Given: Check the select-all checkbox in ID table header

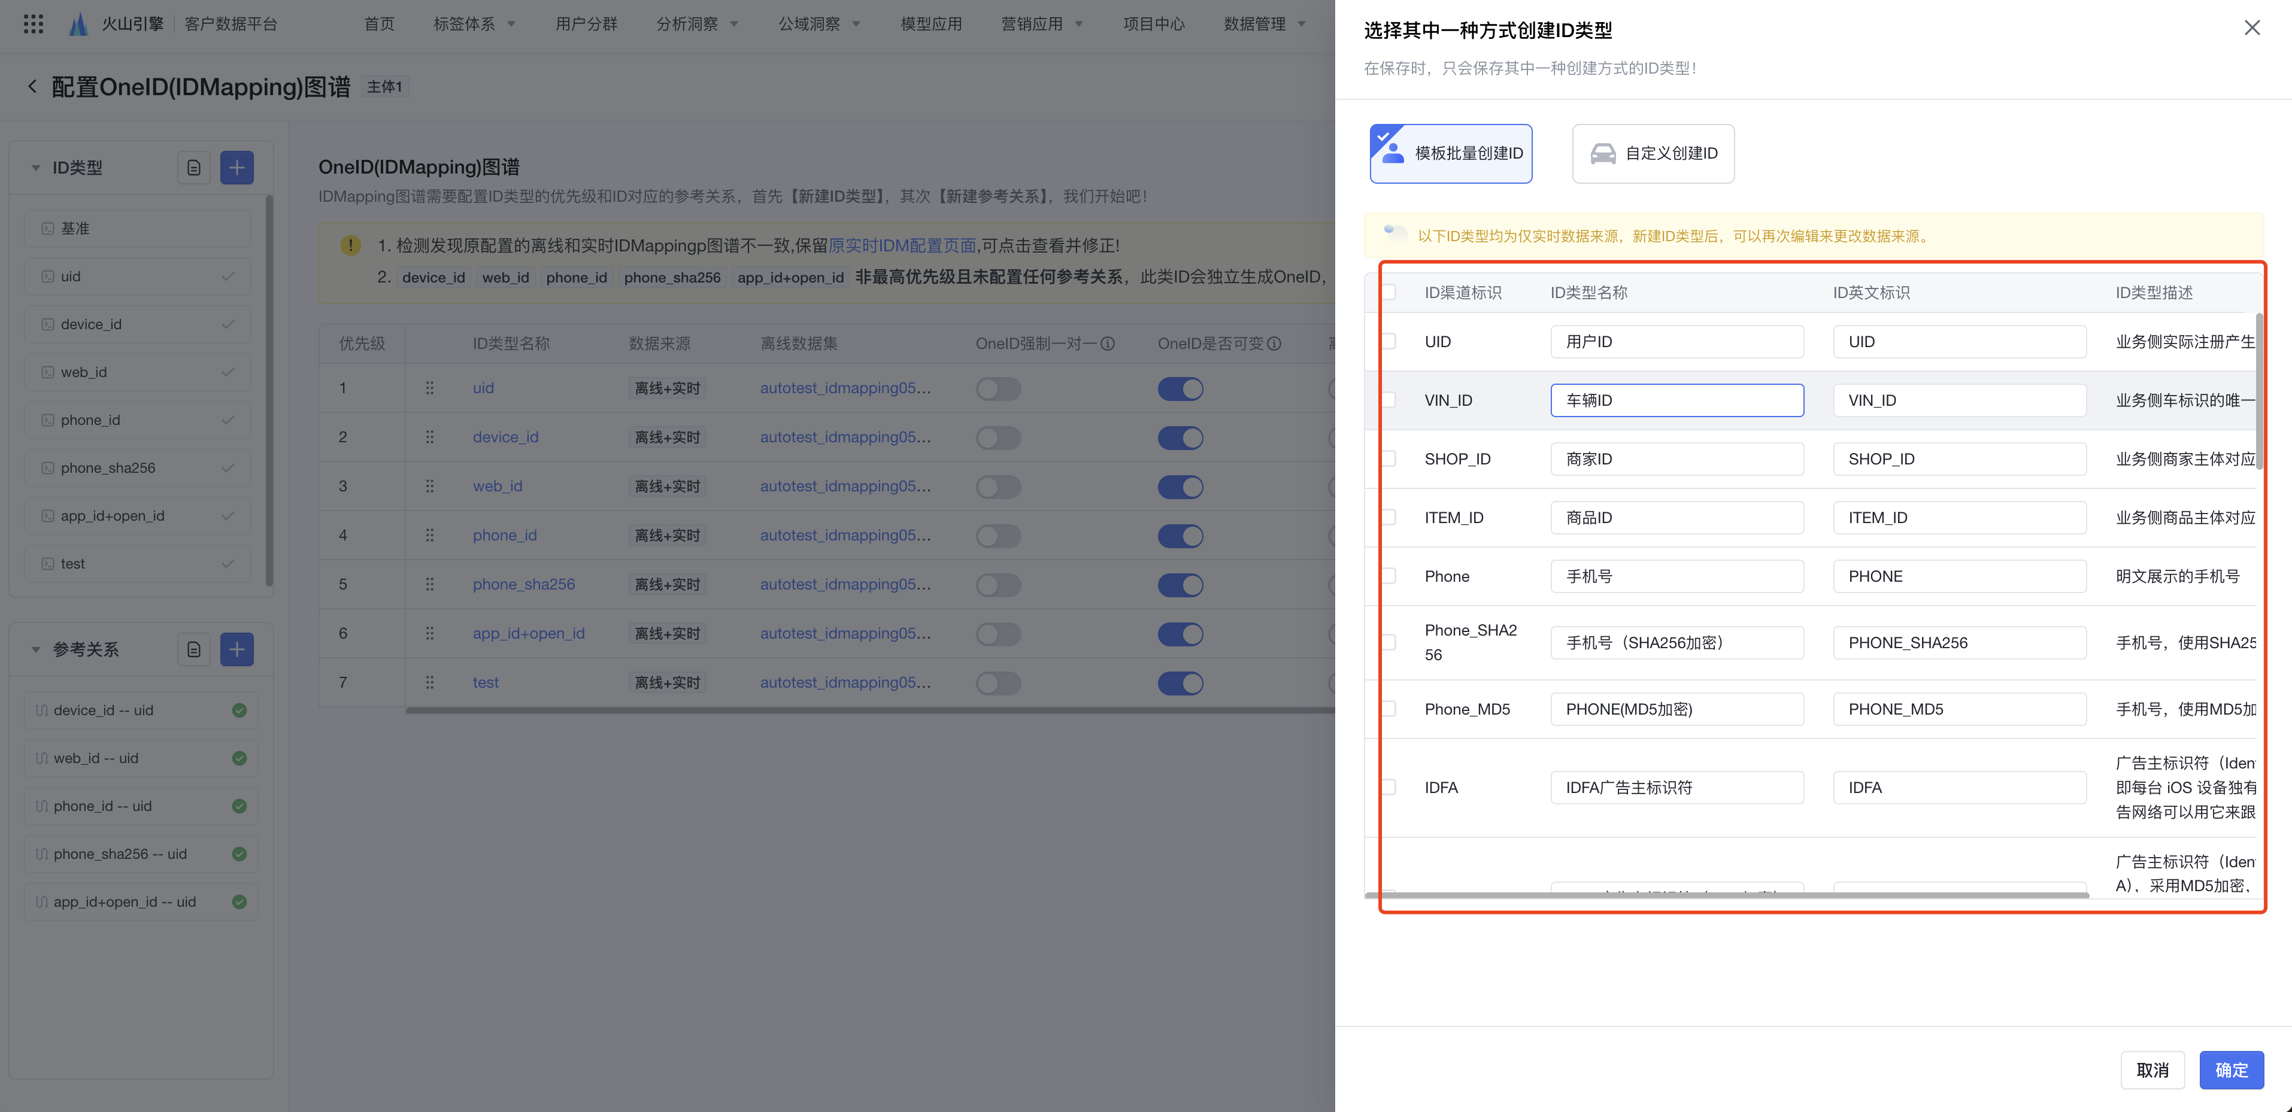Looking at the screenshot, I should point(1388,292).
